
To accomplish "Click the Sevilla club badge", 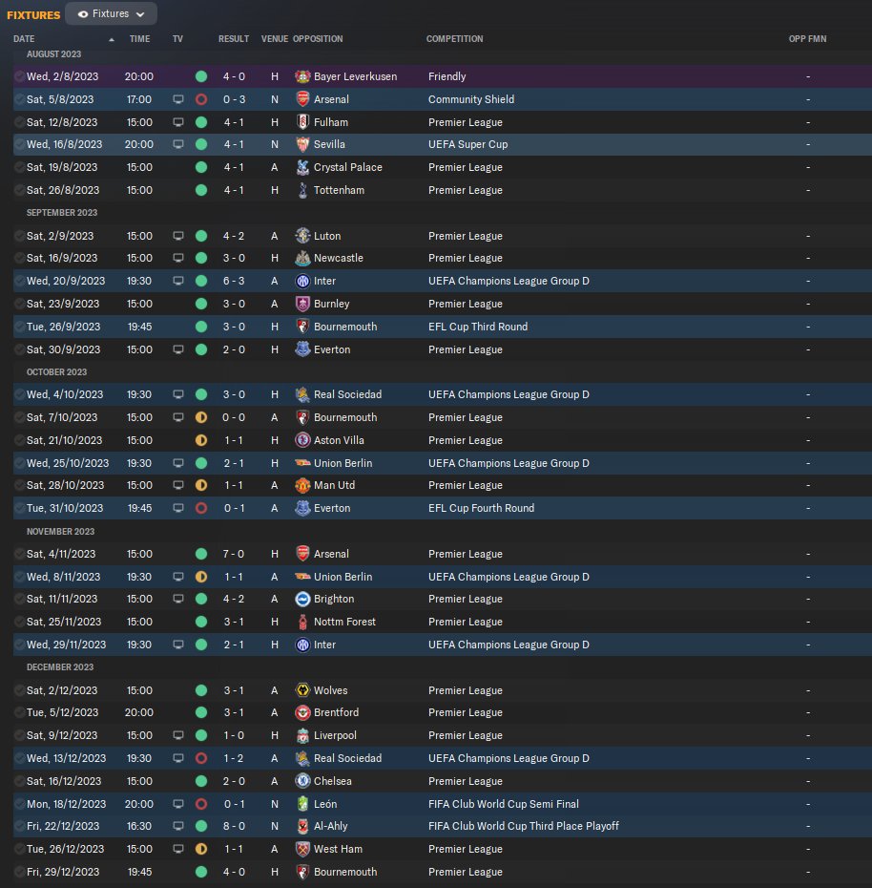I will pos(302,144).
